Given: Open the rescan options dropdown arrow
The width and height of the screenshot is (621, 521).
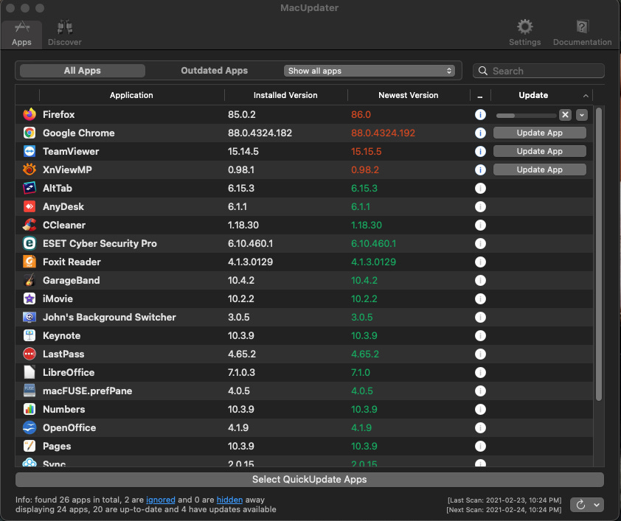Looking at the screenshot, I should [x=597, y=505].
